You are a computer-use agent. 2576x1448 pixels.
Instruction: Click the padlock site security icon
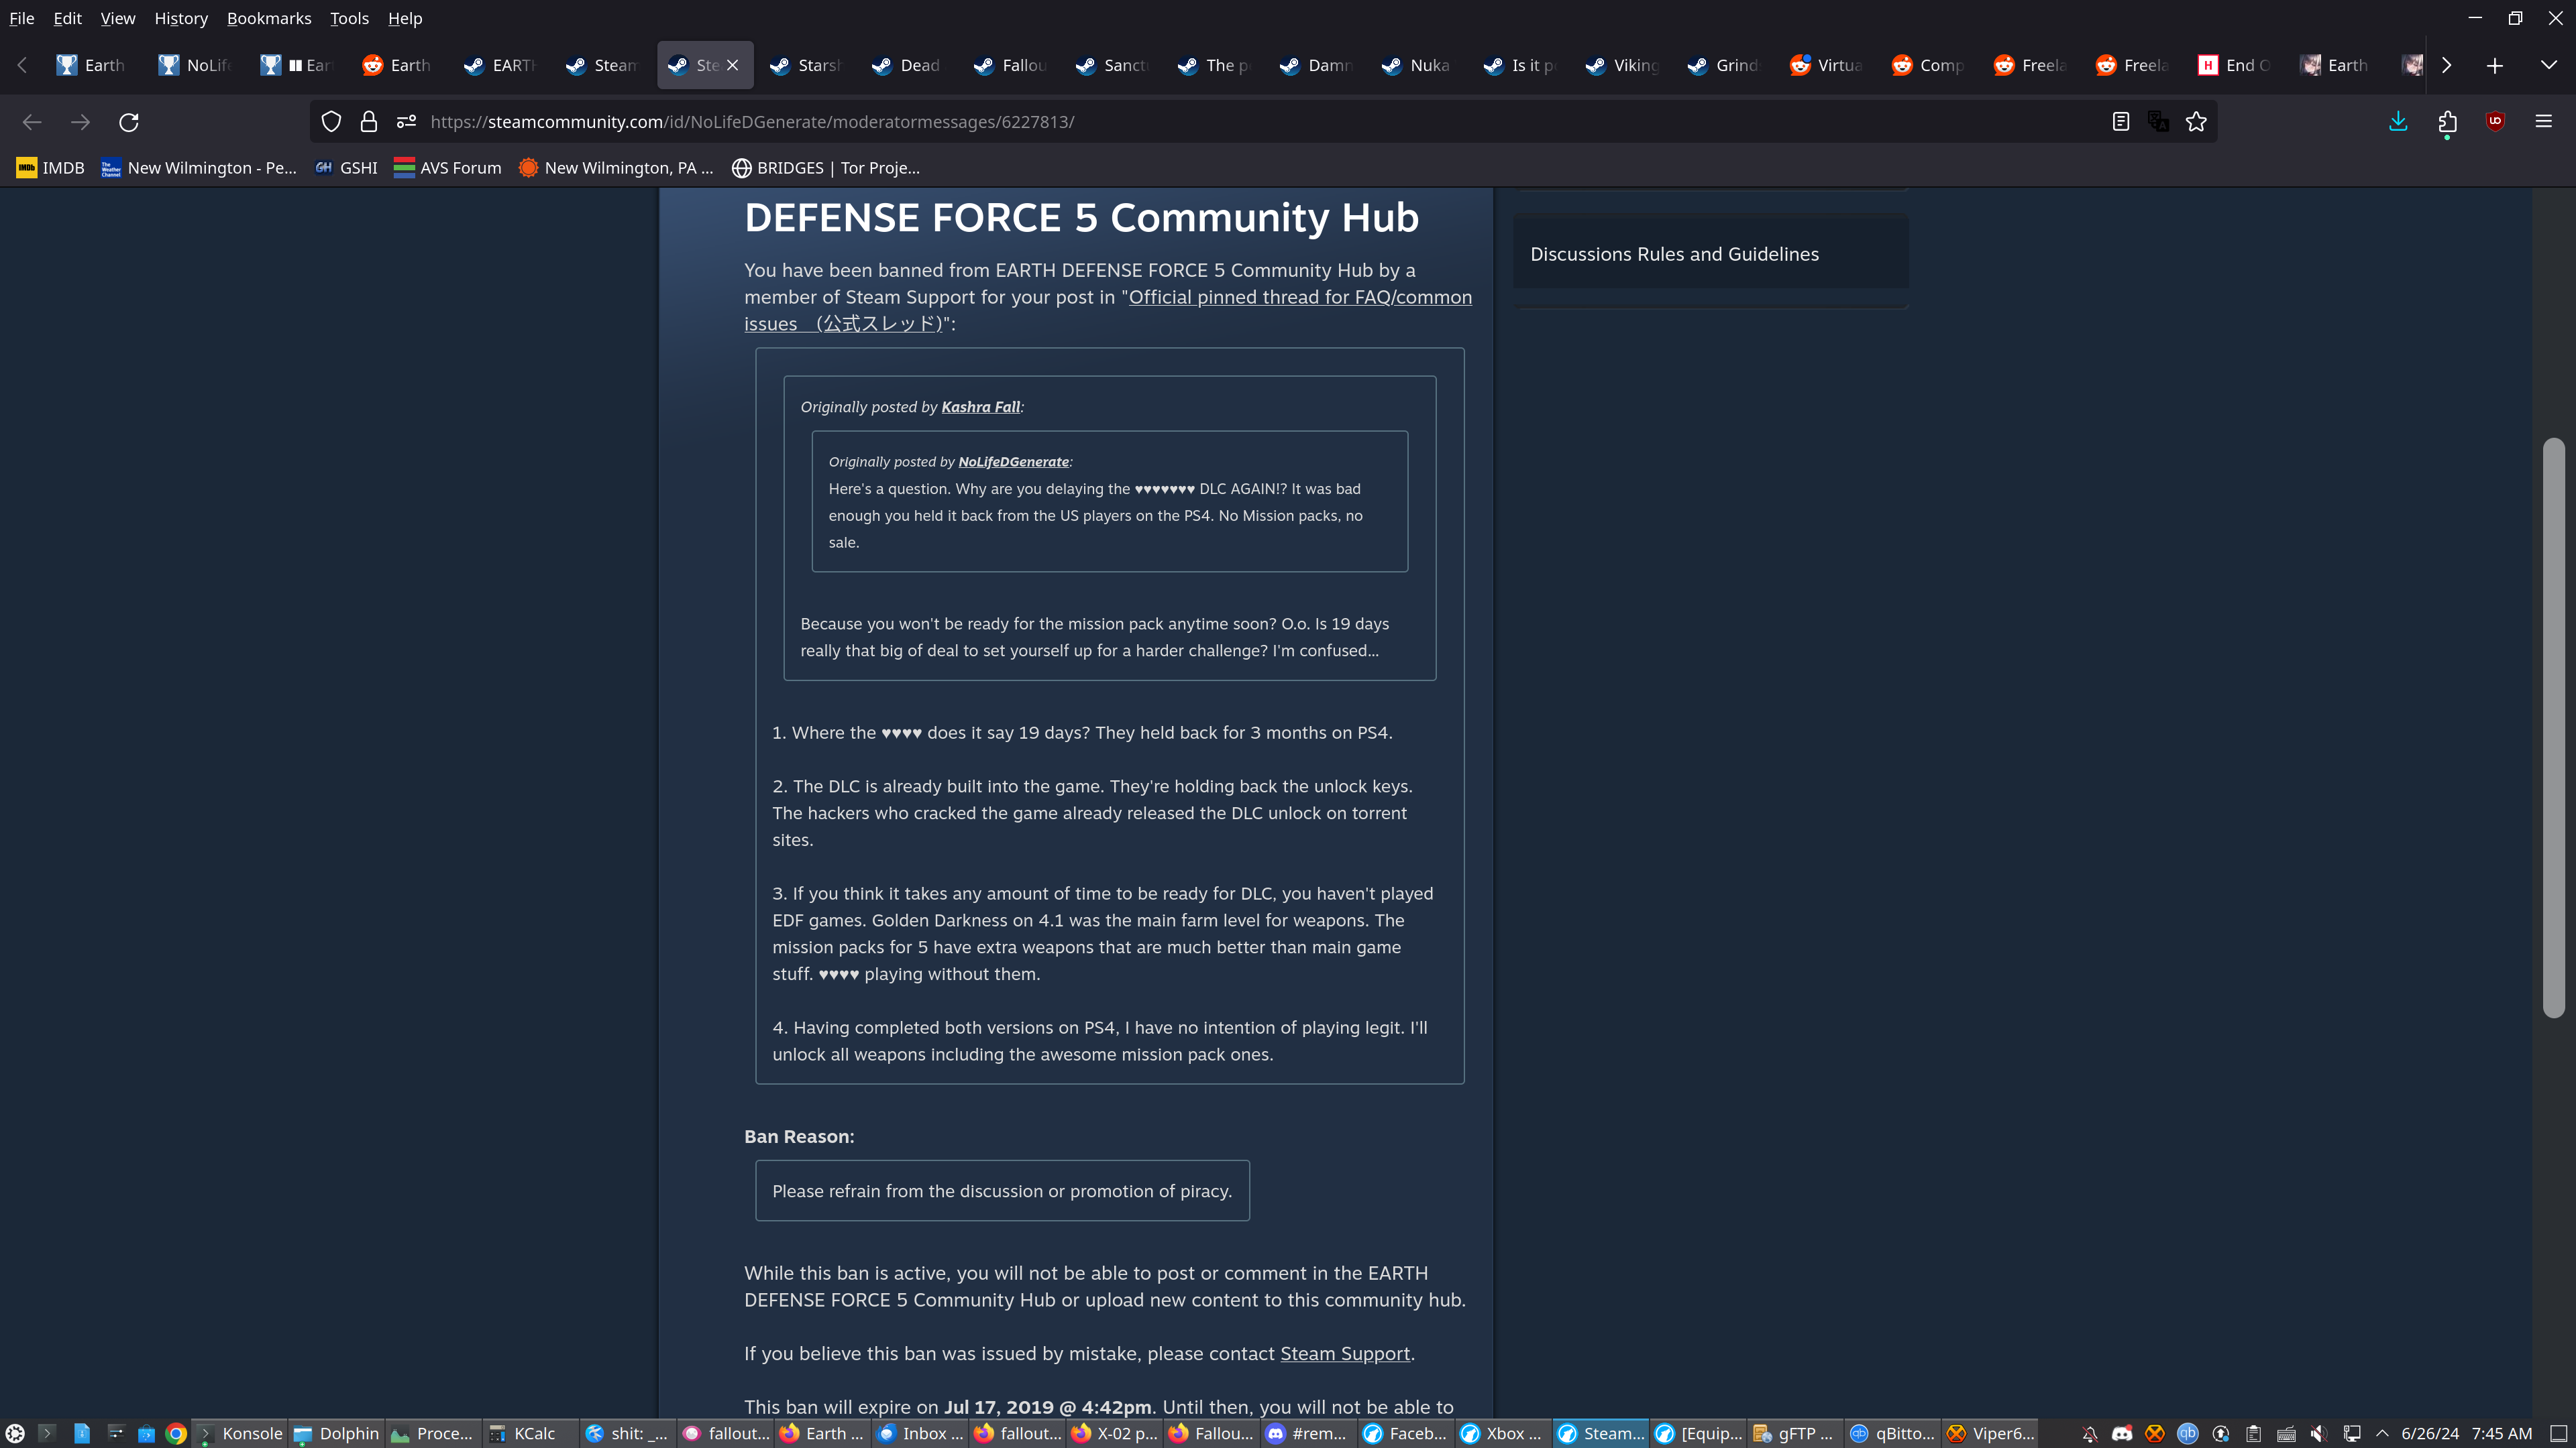[369, 122]
